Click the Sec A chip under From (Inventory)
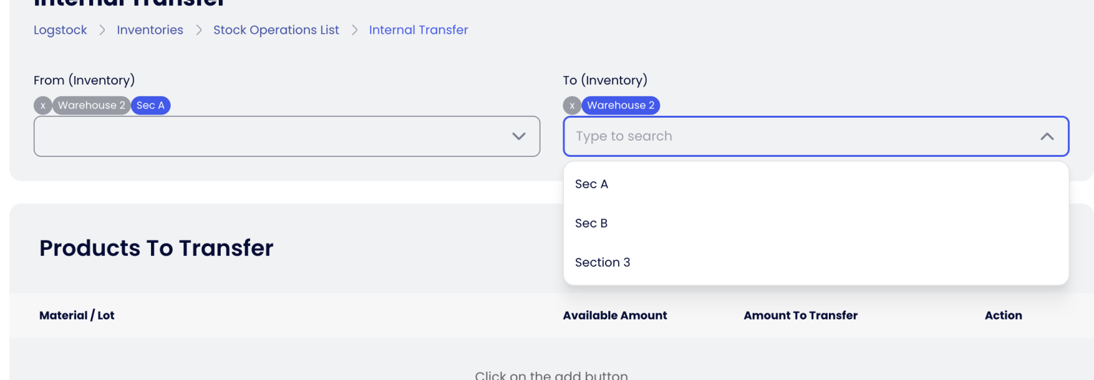Viewport: 1094px width, 380px height. tap(150, 105)
